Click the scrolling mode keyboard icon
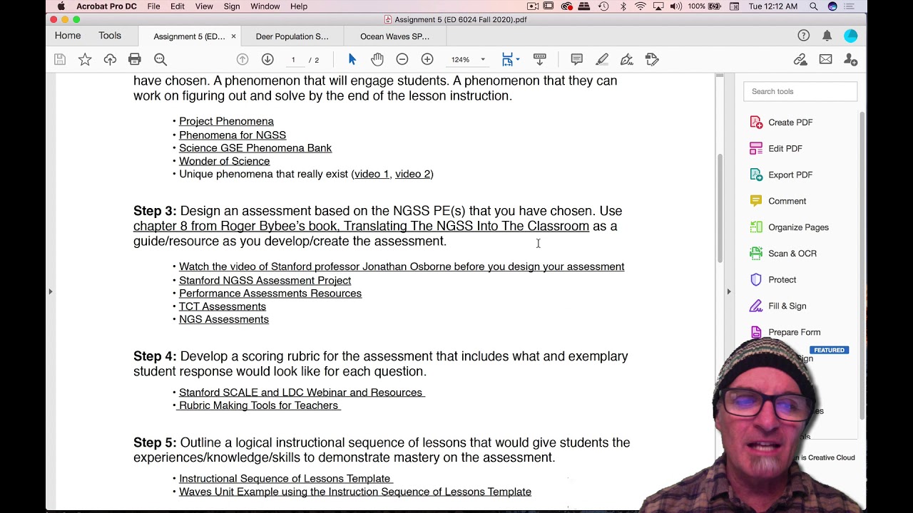This screenshot has width=913, height=513. coord(540,60)
